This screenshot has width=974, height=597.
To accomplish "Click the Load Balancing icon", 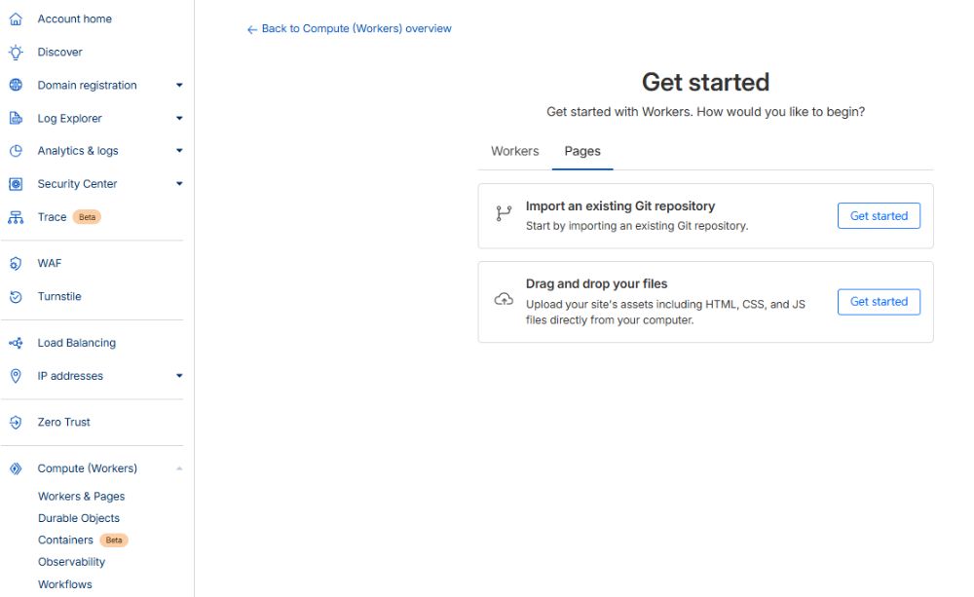I will click(x=16, y=343).
